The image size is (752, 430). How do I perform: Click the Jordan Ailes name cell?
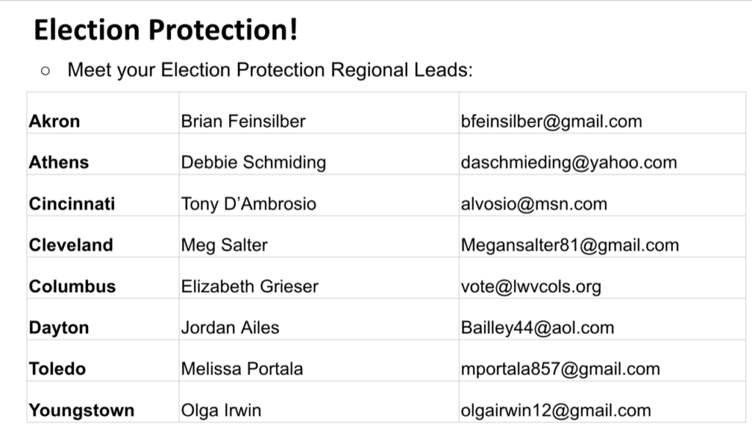coord(230,327)
